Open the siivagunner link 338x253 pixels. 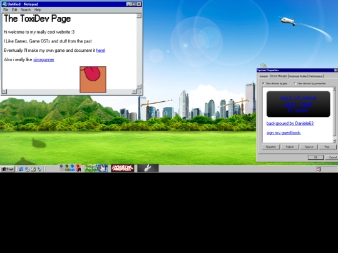point(44,59)
